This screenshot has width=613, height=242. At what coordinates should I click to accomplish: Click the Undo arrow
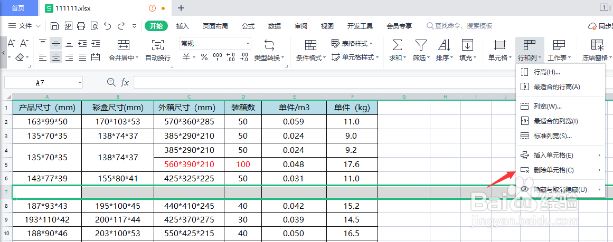108,26
